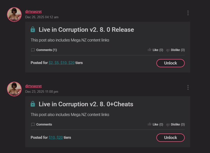210x153 pixels.
Task: Click thumbs-down icon on the Release post
Action: 168,50
